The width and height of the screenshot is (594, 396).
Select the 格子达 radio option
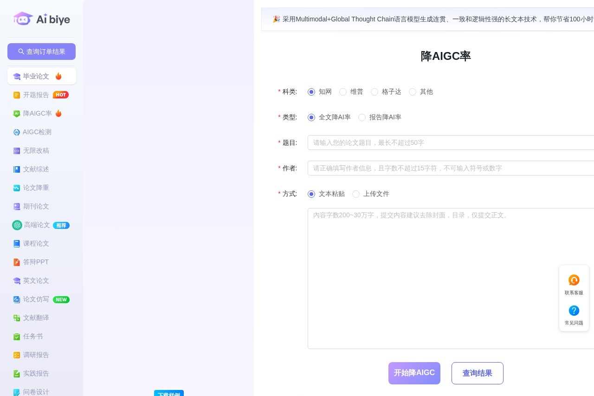(x=374, y=92)
